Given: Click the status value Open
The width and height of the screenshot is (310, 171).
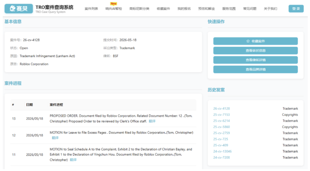Looking at the screenshot, I should coord(24,48).
